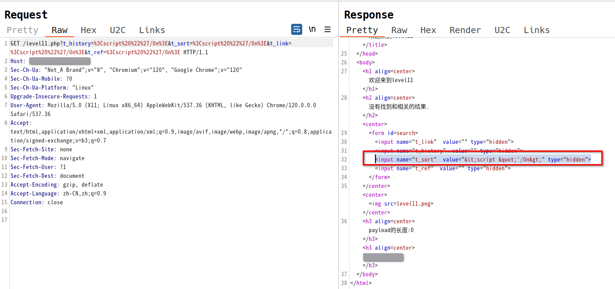Open the Response Hex tab
This screenshot has width=615, height=289.
pyautogui.click(x=428, y=30)
